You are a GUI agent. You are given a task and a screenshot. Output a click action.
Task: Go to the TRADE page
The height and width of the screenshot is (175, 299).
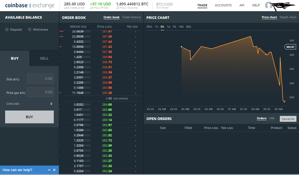point(202,5)
